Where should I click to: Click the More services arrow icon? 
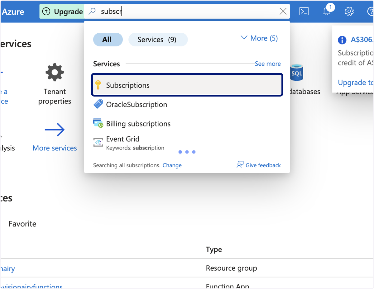[55, 129]
